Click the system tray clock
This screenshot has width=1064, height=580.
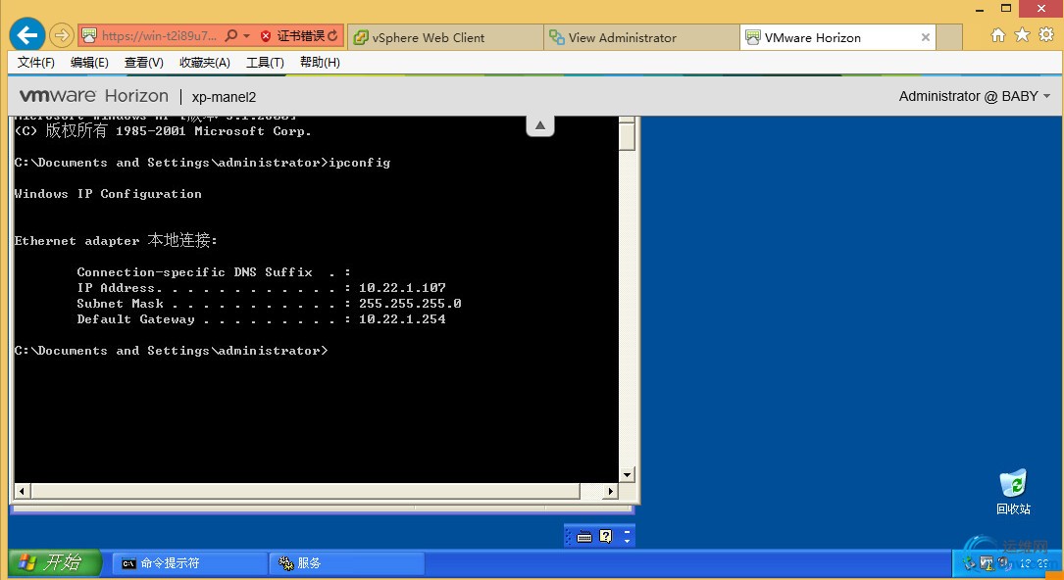(1035, 563)
